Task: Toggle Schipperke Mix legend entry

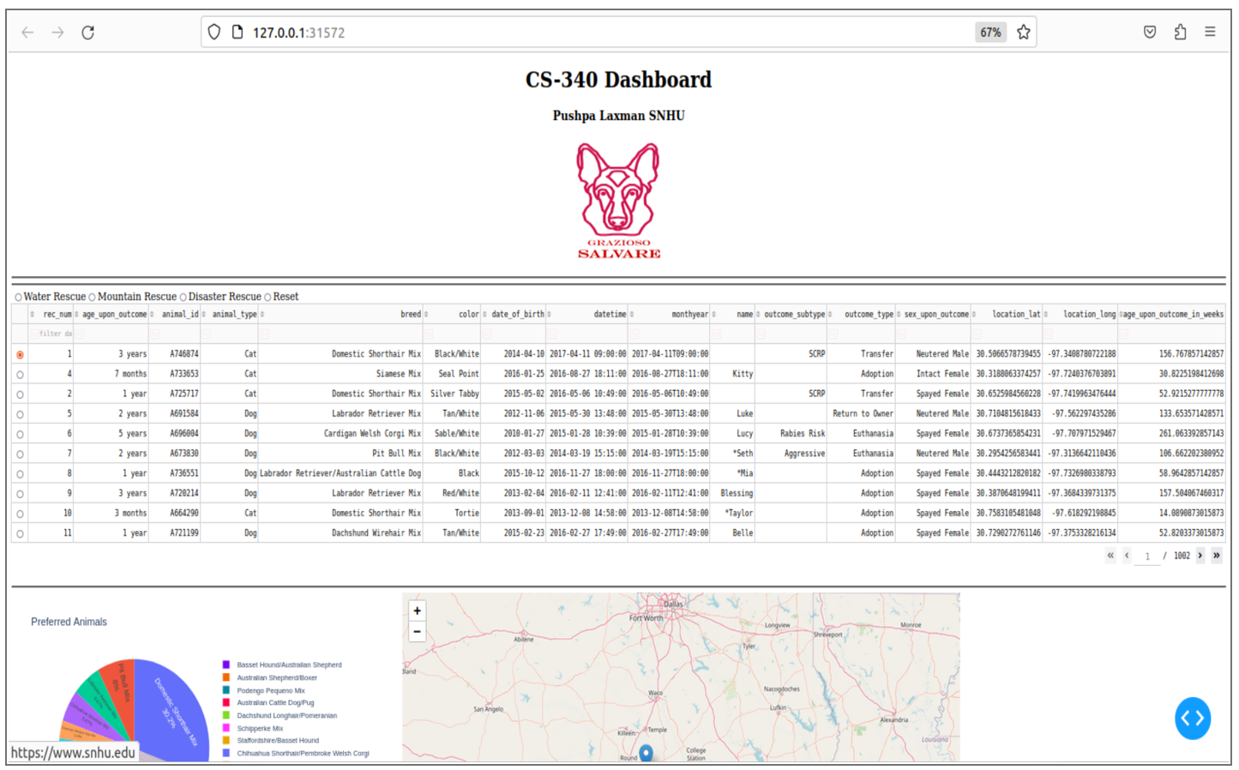Action: coord(253,728)
